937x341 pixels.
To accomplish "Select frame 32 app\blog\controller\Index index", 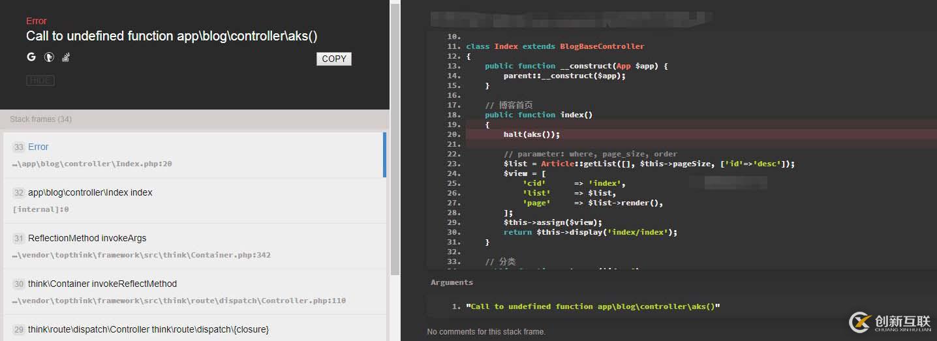I will 195,200.
